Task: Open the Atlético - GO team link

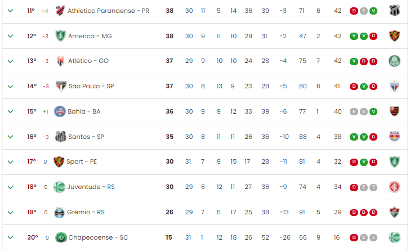Action: click(88, 61)
